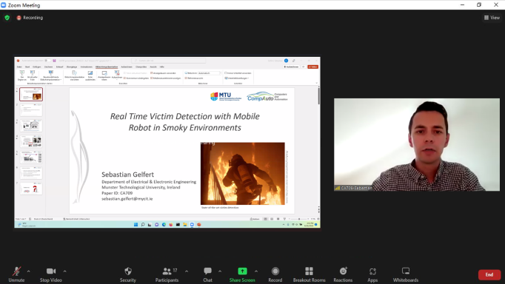Expand share options arrow beside Share Screen
The image size is (505, 284).
point(256,271)
